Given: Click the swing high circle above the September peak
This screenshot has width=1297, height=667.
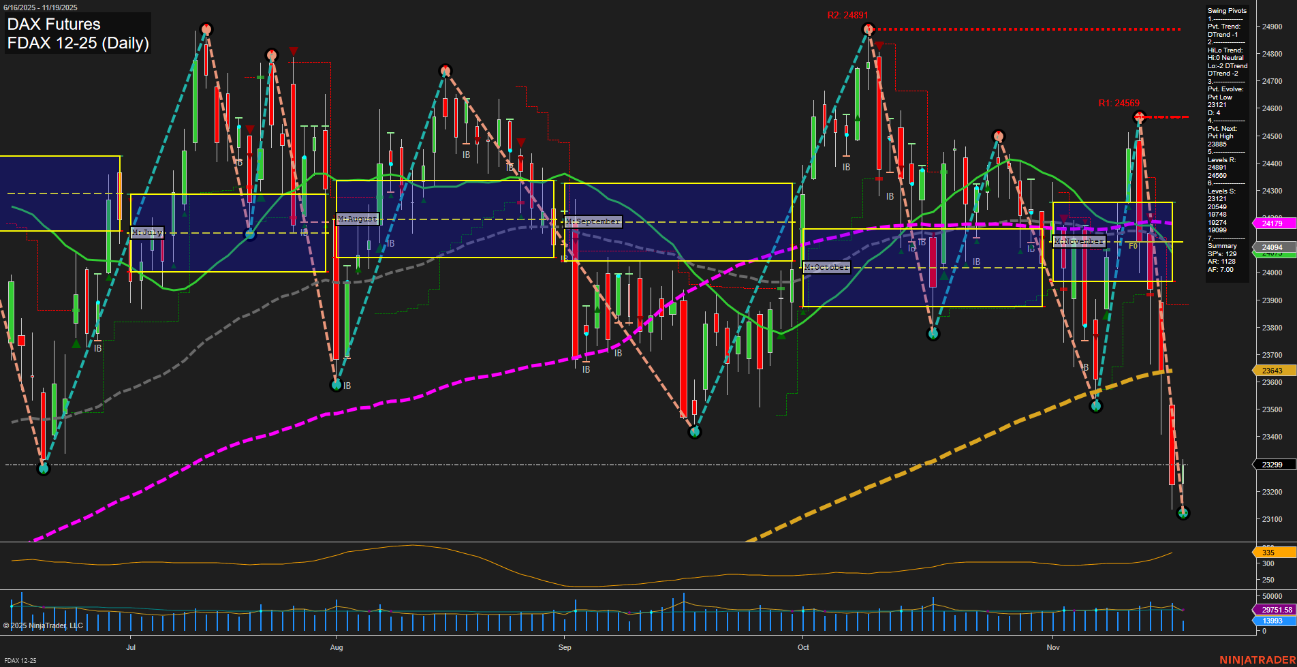Looking at the screenshot, I should 446,70.
